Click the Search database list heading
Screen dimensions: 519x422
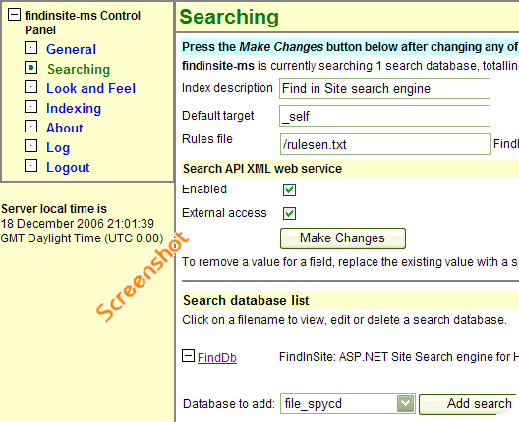(x=246, y=300)
